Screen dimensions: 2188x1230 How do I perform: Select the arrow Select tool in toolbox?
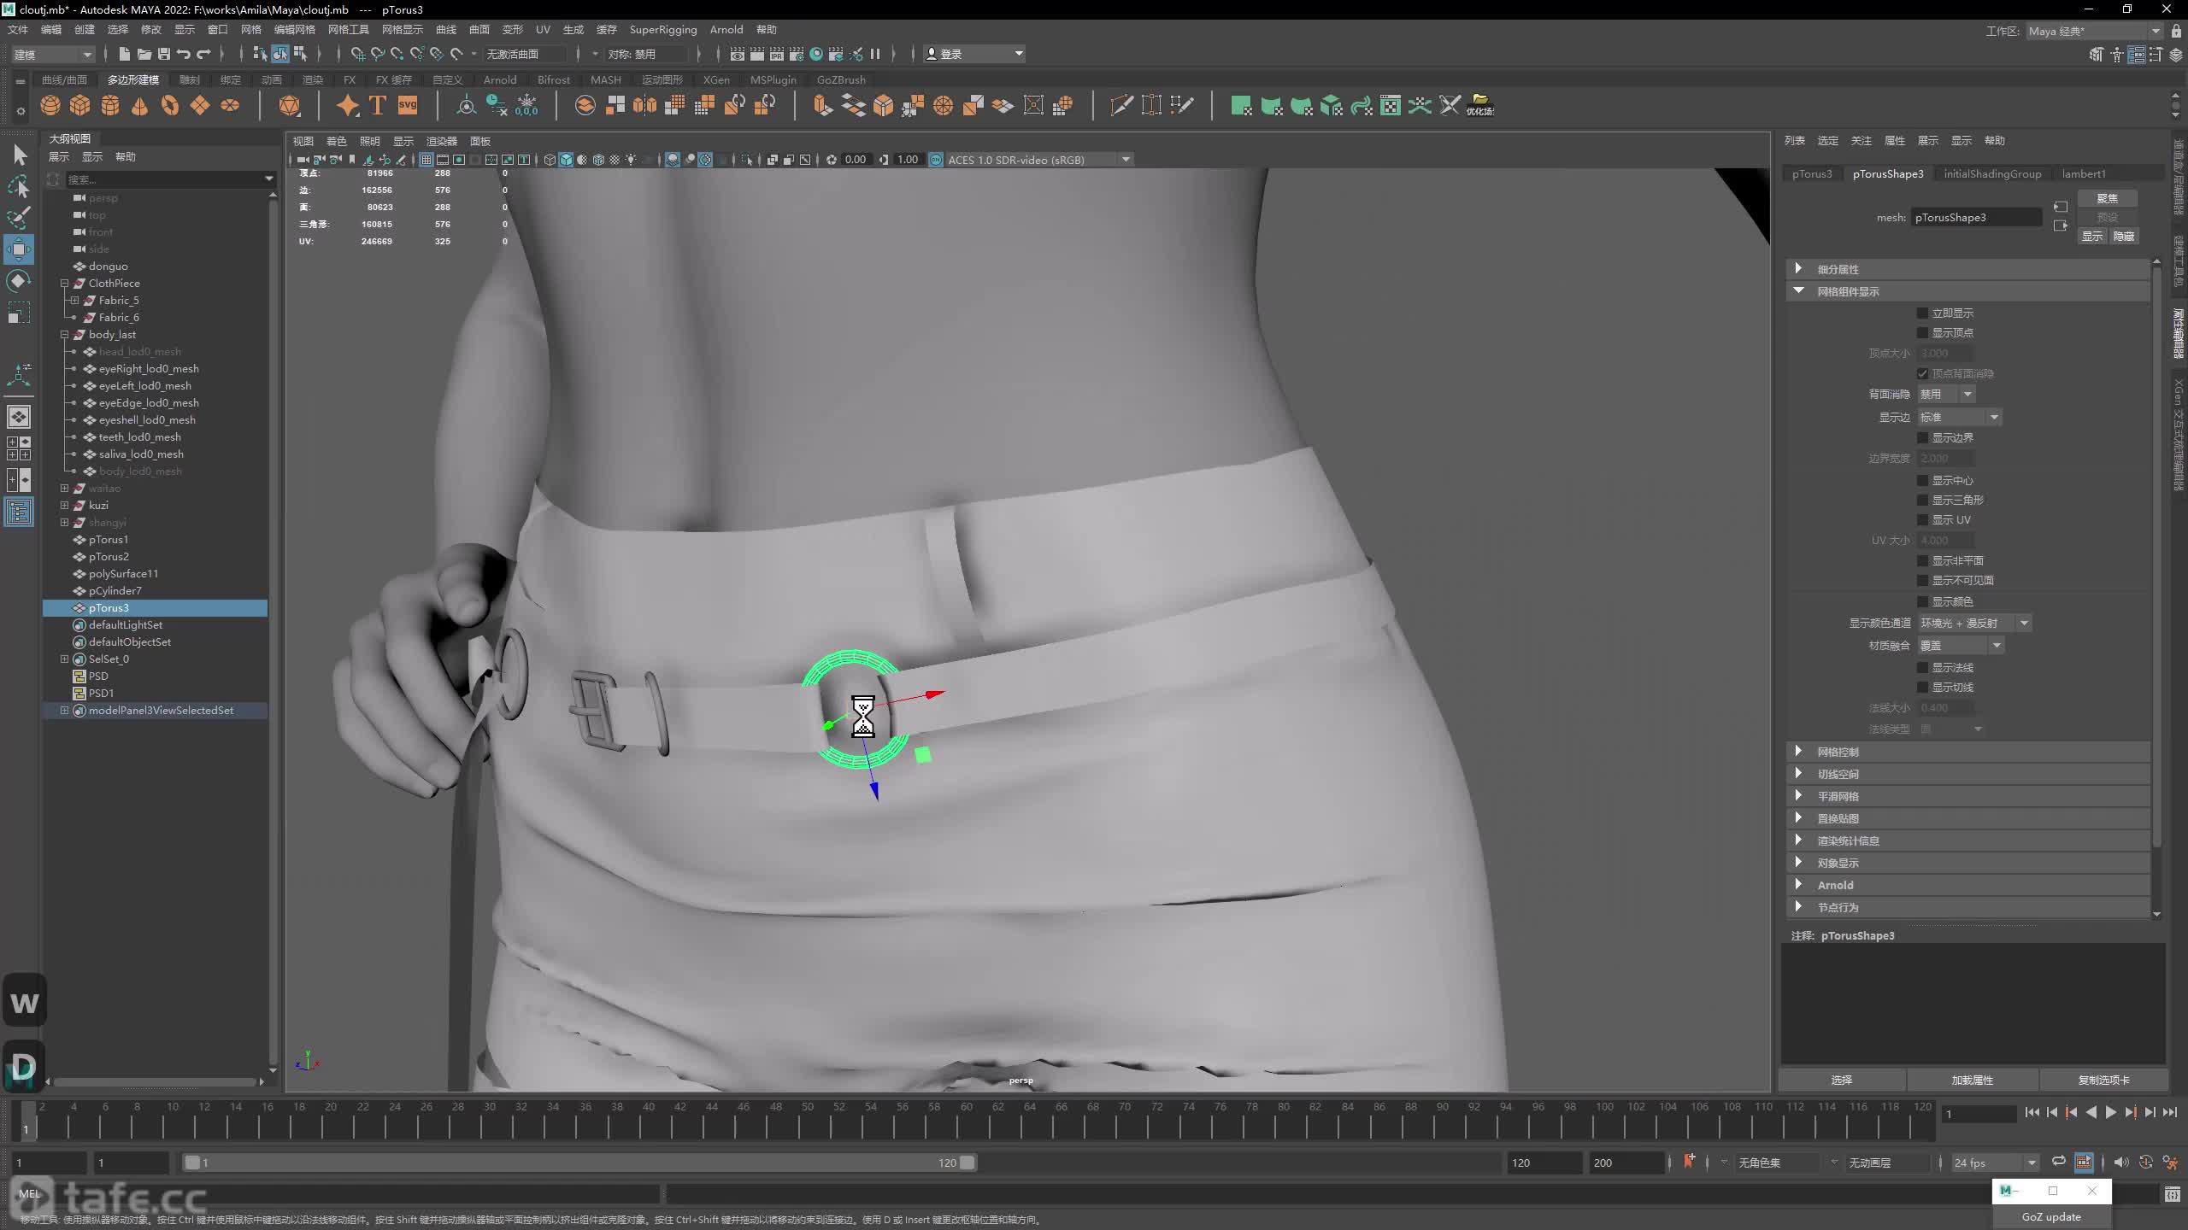click(x=19, y=155)
